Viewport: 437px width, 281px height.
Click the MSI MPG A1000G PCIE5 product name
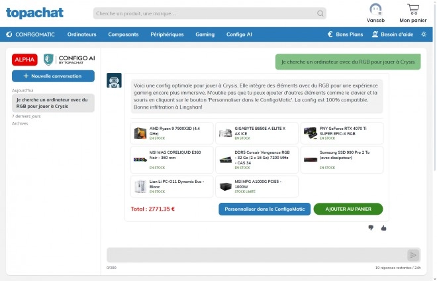pos(258,184)
